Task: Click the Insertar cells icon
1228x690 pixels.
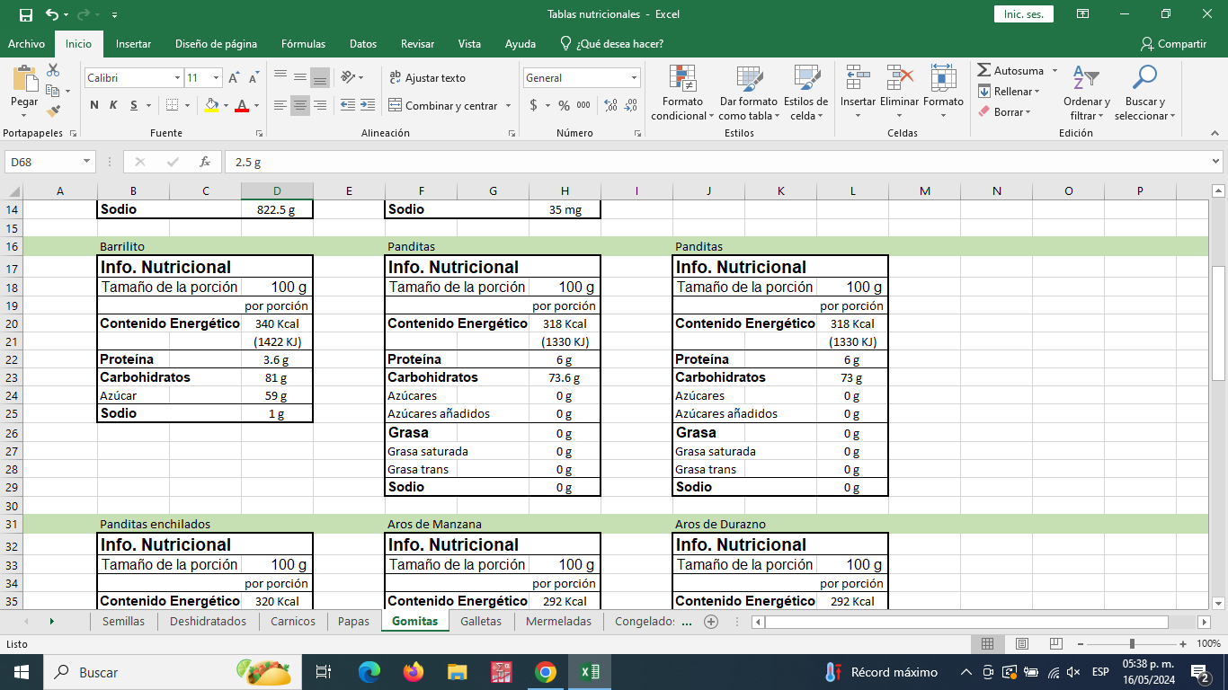Action: coord(858,78)
